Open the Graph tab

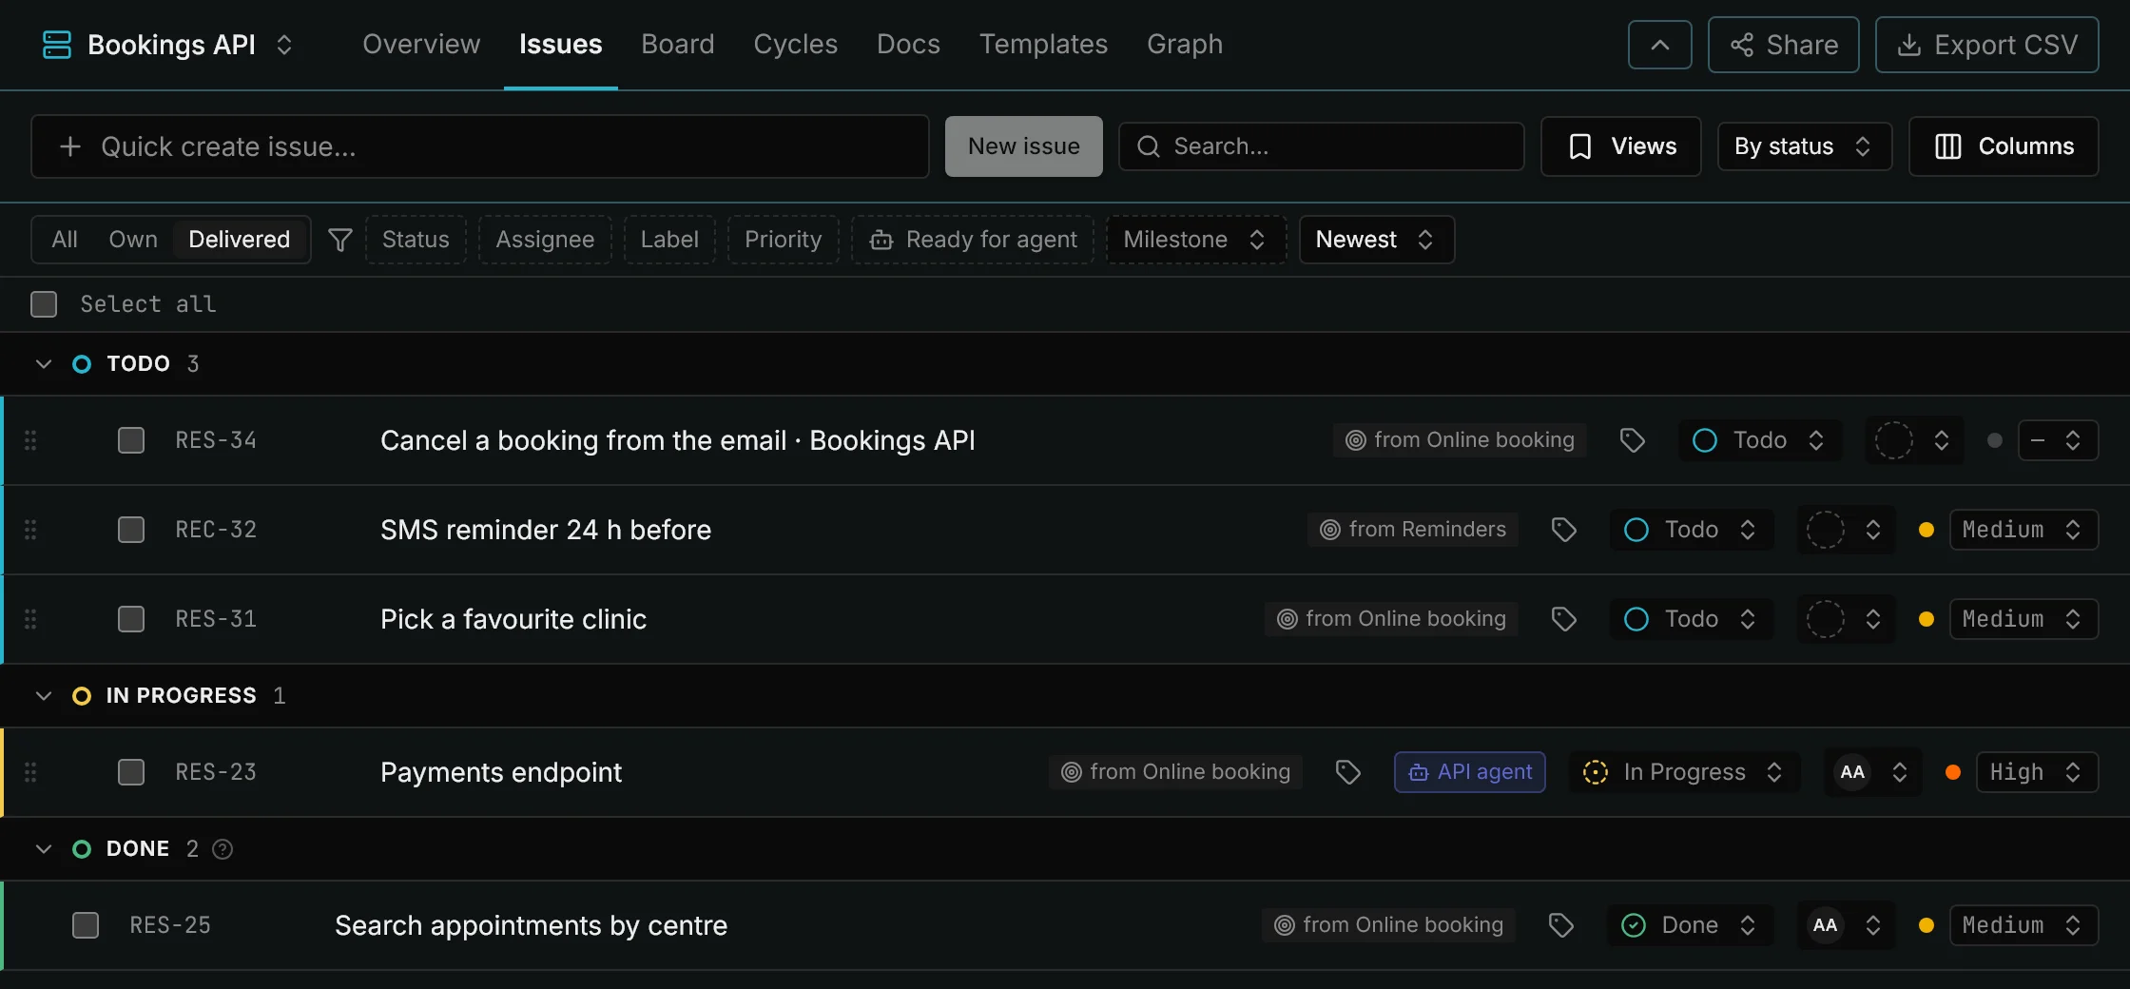click(x=1185, y=45)
